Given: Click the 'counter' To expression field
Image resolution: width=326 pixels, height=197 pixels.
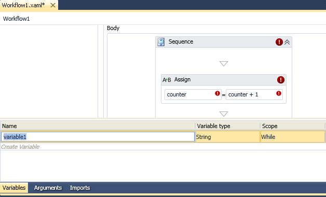Looking at the screenshot, I should pos(193,95).
